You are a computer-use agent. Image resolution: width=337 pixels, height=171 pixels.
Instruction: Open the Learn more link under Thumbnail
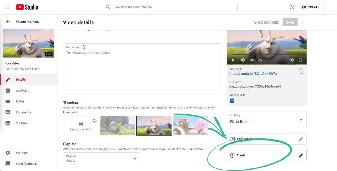tap(70, 112)
